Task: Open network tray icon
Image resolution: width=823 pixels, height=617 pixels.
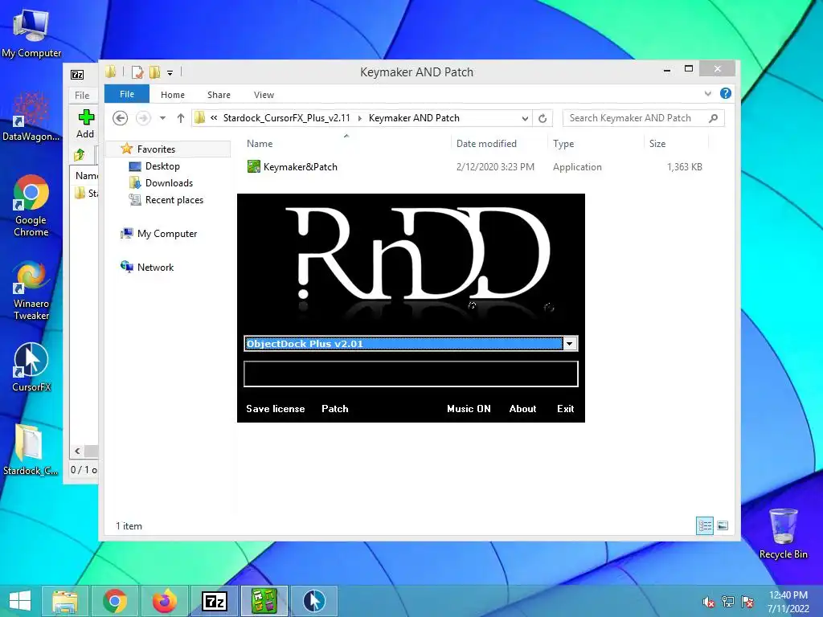Action: 728,602
